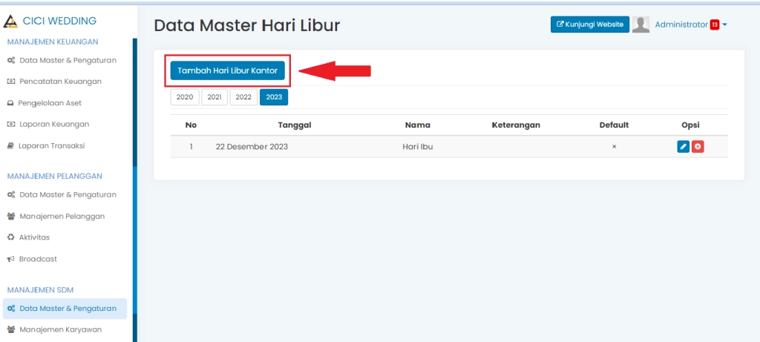
Task: Switch to the 2021 year tab
Action: [x=214, y=97]
